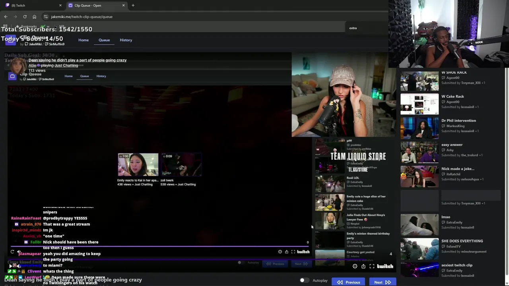Image resolution: width=509 pixels, height=286 pixels.
Task: Open JakeMiki GitHub link in header
Action: coord(33,44)
